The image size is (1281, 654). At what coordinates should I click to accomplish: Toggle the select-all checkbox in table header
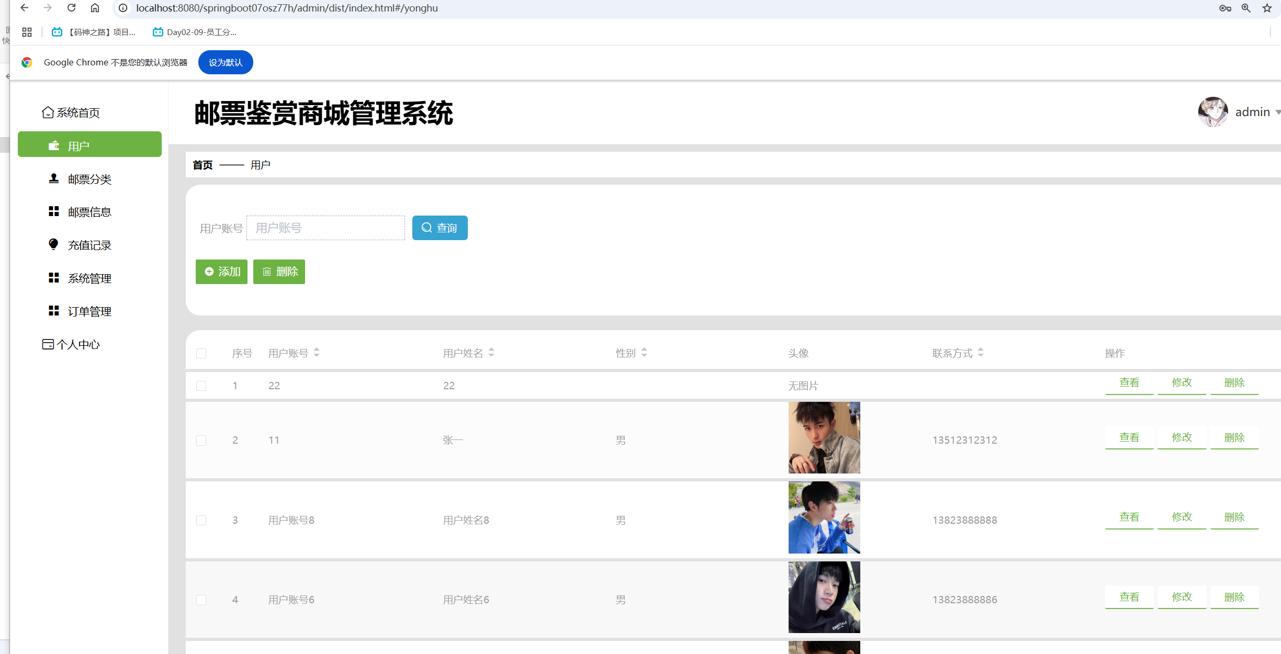pos(201,353)
